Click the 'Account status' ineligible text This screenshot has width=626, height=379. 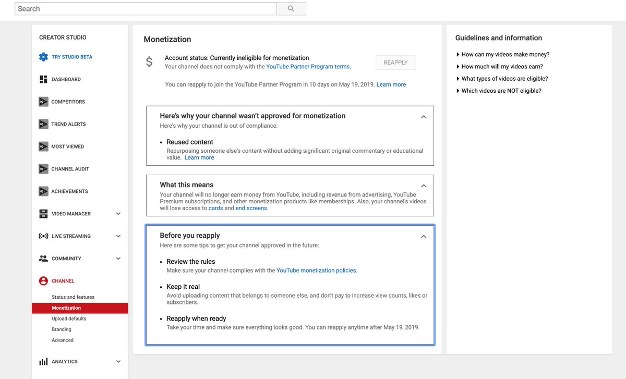point(237,58)
